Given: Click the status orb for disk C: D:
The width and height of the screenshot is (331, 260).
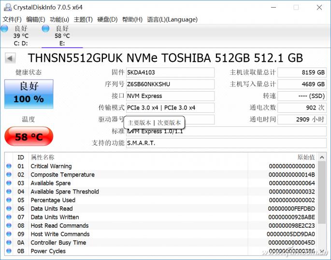Looking at the screenshot, I should (x=4, y=28).
